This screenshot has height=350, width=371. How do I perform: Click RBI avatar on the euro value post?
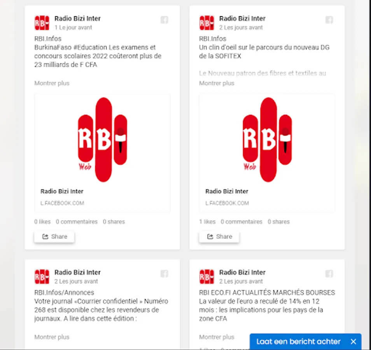206,276
